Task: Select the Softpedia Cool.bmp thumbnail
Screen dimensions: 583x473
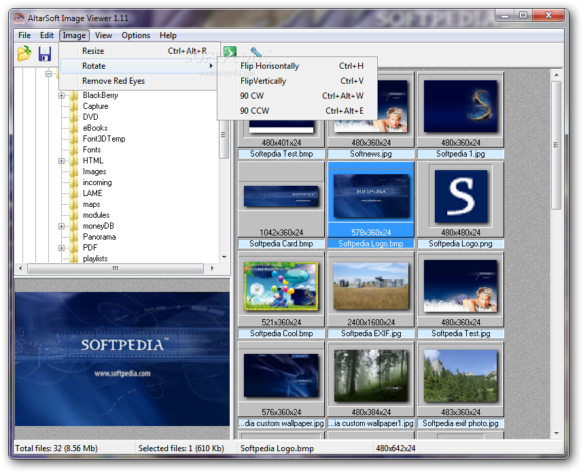Action: pyautogui.click(x=281, y=286)
